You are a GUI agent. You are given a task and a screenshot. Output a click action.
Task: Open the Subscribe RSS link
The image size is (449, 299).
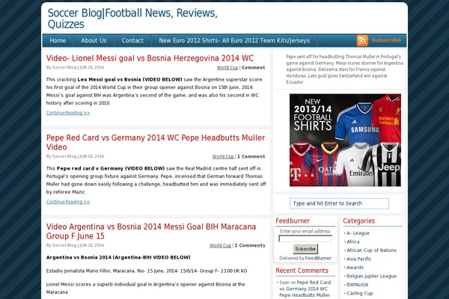[x=386, y=40]
